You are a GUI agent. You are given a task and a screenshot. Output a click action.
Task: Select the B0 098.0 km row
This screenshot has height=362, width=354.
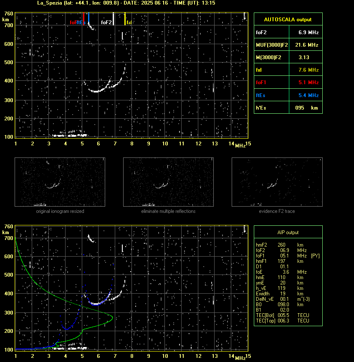click(280, 305)
